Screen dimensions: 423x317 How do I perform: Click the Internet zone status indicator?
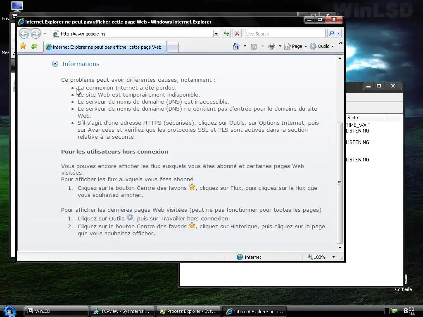(249, 257)
